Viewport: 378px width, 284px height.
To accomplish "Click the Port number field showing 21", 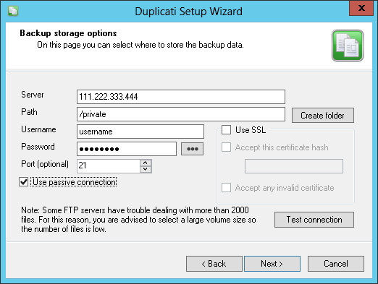I will pyautogui.click(x=109, y=166).
